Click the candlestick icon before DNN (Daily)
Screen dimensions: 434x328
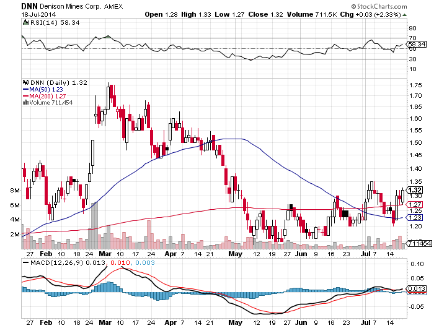[26, 82]
